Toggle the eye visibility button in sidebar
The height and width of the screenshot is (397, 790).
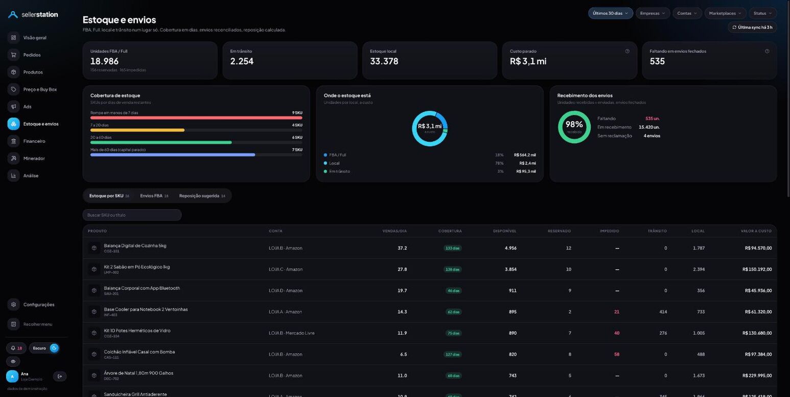(13, 361)
